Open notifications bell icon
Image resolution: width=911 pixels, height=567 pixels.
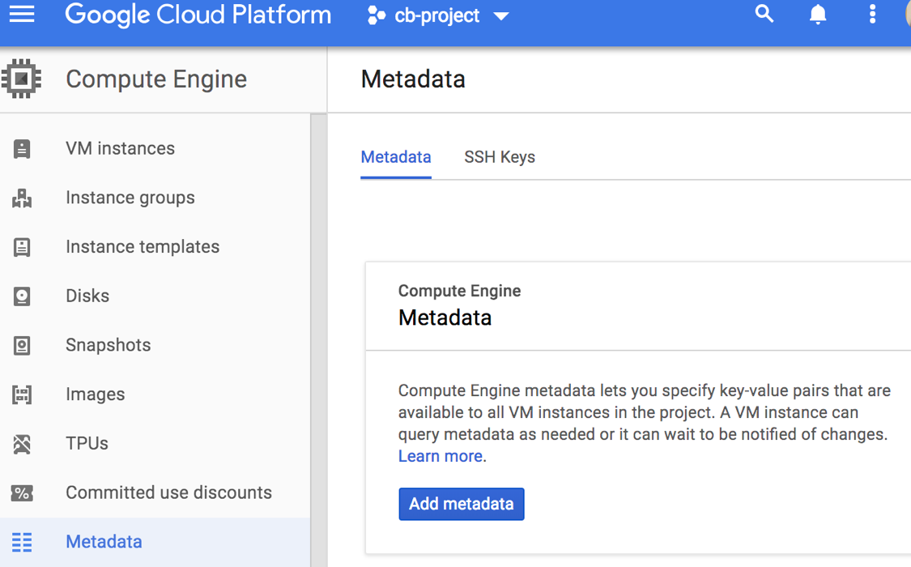click(817, 14)
